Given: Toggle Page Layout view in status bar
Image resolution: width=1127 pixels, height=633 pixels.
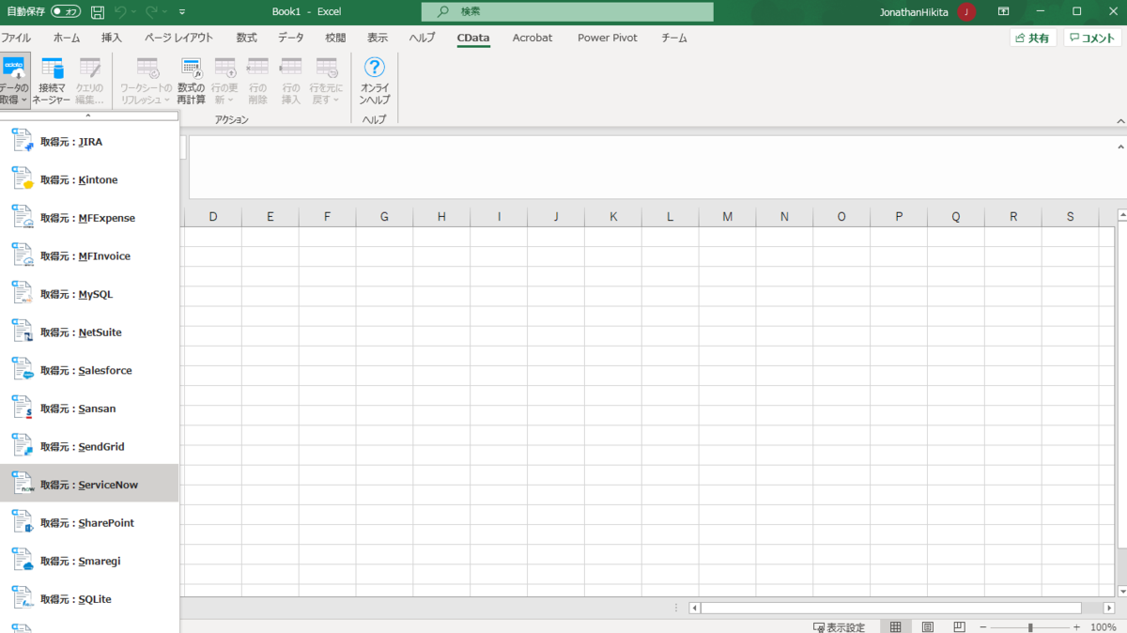Looking at the screenshot, I should coord(928,625).
